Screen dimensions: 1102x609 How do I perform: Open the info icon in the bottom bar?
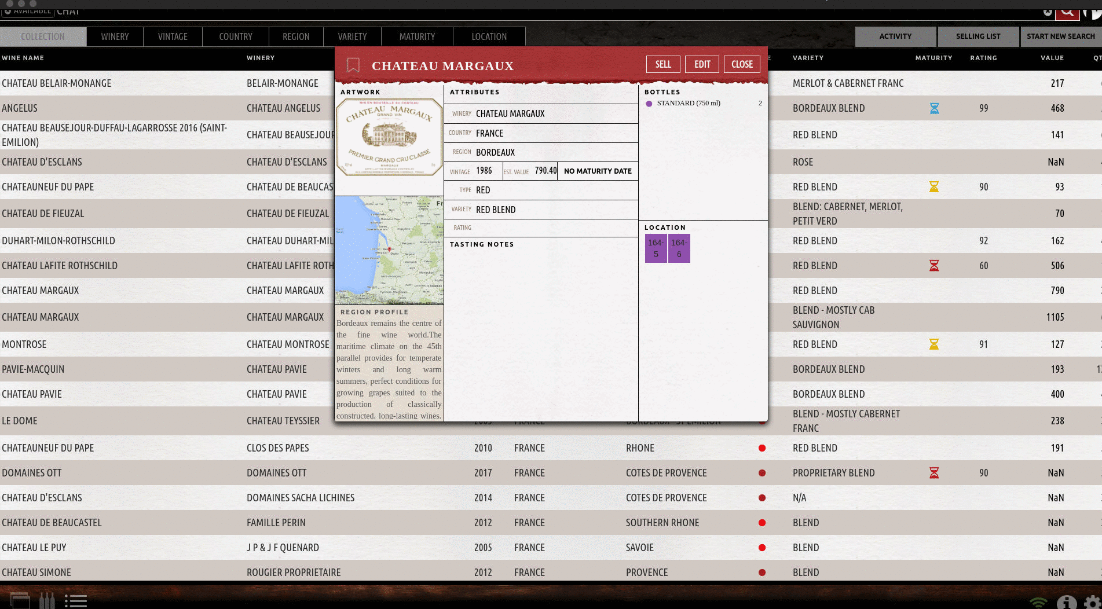(1066, 603)
